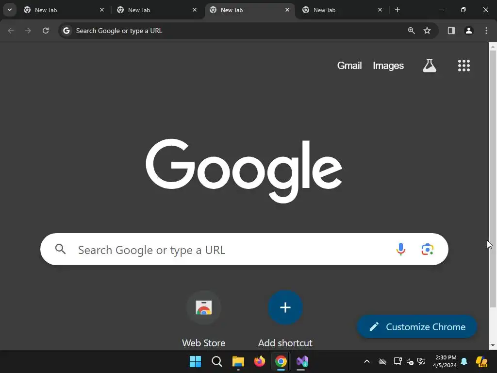Minimize the Chrome window
Viewport: 497px width, 373px height.
[441, 10]
